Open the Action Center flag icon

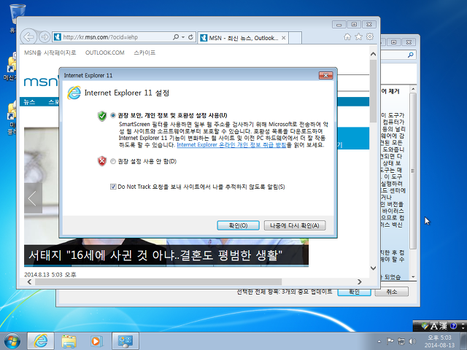pos(390,341)
